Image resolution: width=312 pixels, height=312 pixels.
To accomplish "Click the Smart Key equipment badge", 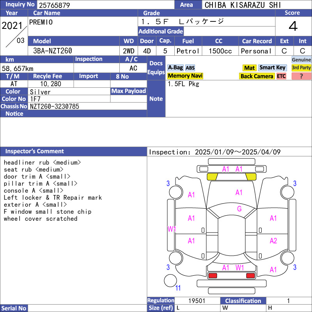I will [272, 68].
